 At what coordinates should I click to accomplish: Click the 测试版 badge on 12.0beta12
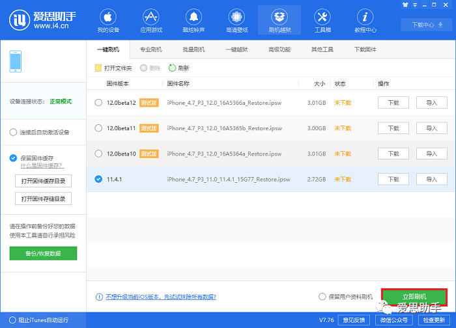pyautogui.click(x=149, y=103)
